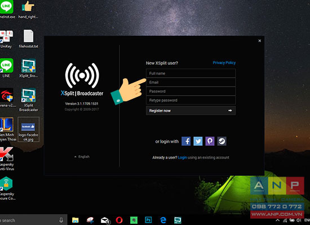Screen dimensions: 310x225
Task: Click the Password field
Action: pos(191,91)
